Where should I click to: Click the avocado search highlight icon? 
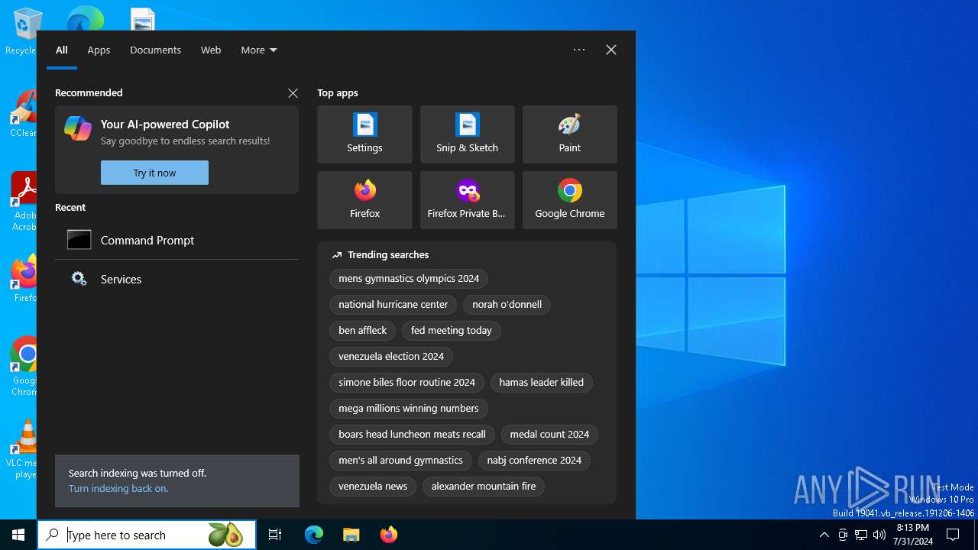click(225, 535)
